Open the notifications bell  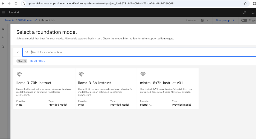(x=253, y=12)
